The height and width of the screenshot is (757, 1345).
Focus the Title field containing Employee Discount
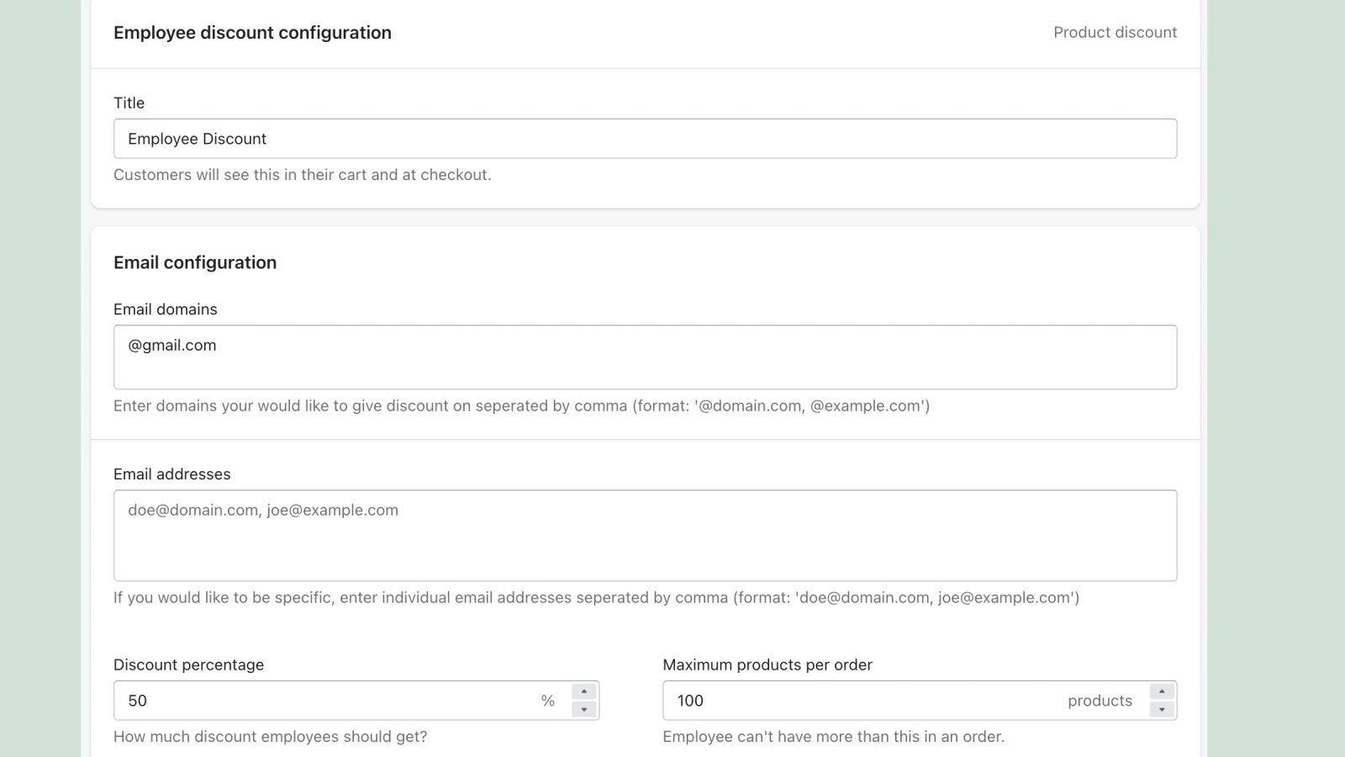click(645, 139)
